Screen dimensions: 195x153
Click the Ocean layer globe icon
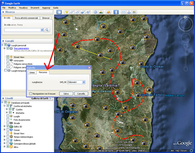11,130
